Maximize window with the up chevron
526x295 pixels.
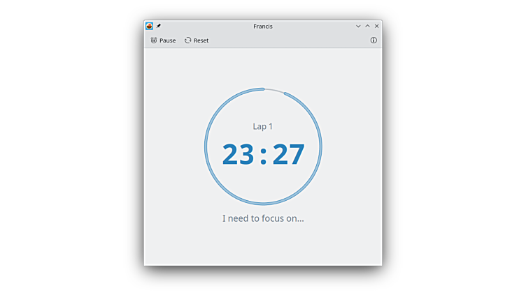(x=367, y=26)
